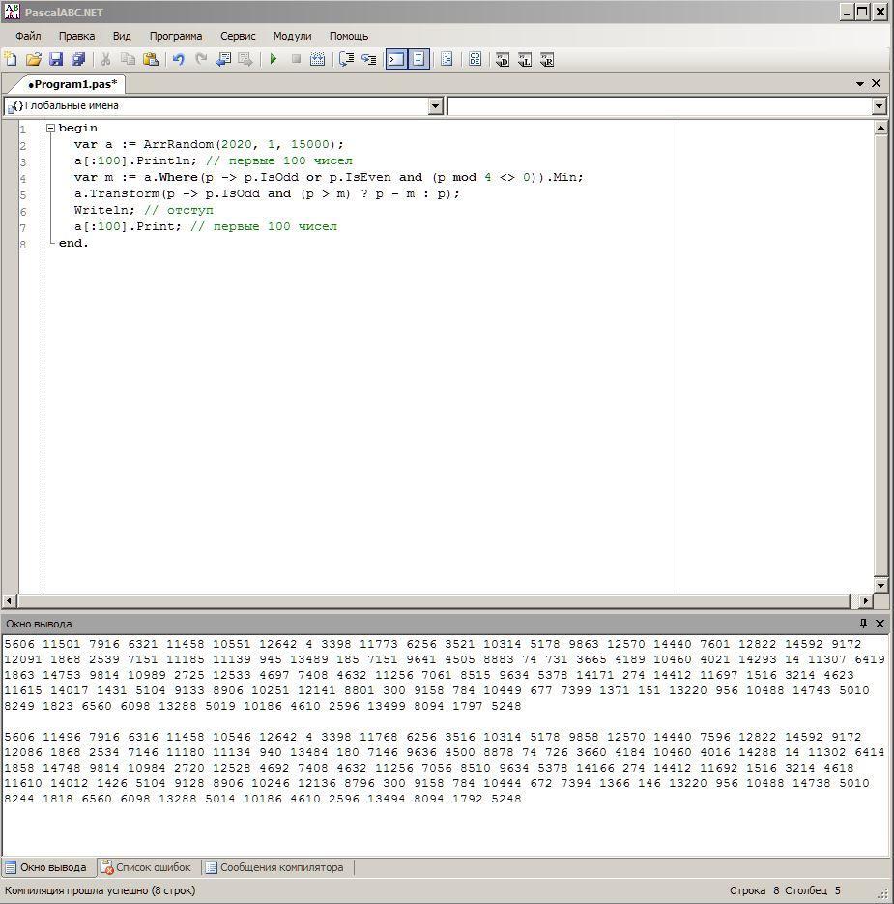
Task: Click status text Компиляция прошла успешно
Action: coord(100,890)
